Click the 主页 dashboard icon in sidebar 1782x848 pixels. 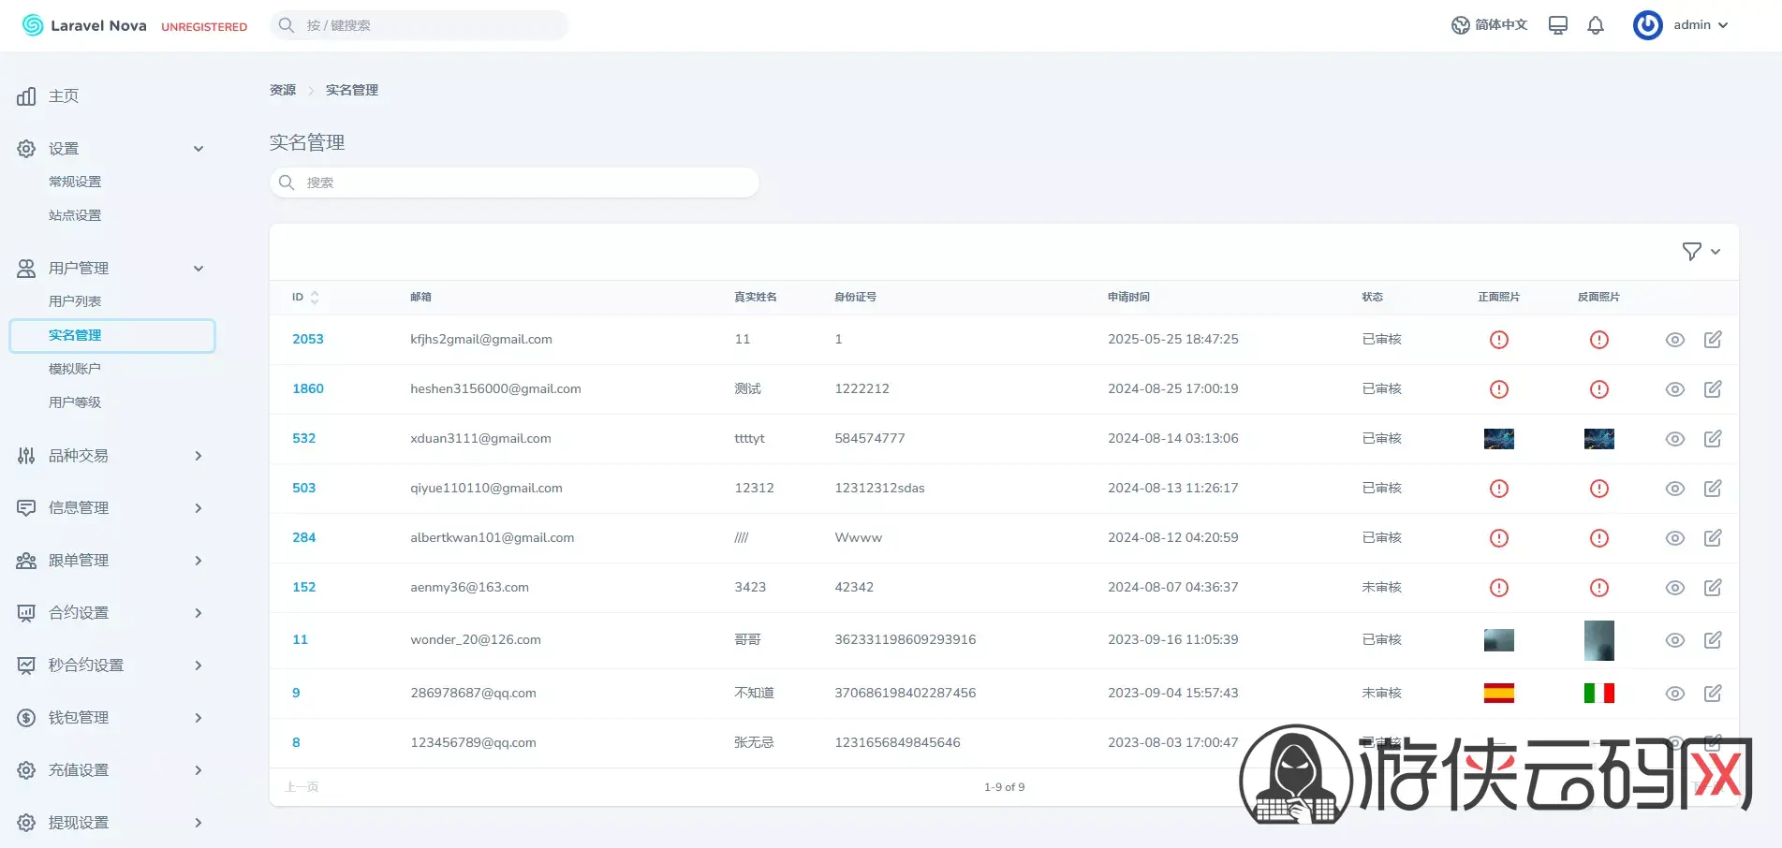[26, 96]
